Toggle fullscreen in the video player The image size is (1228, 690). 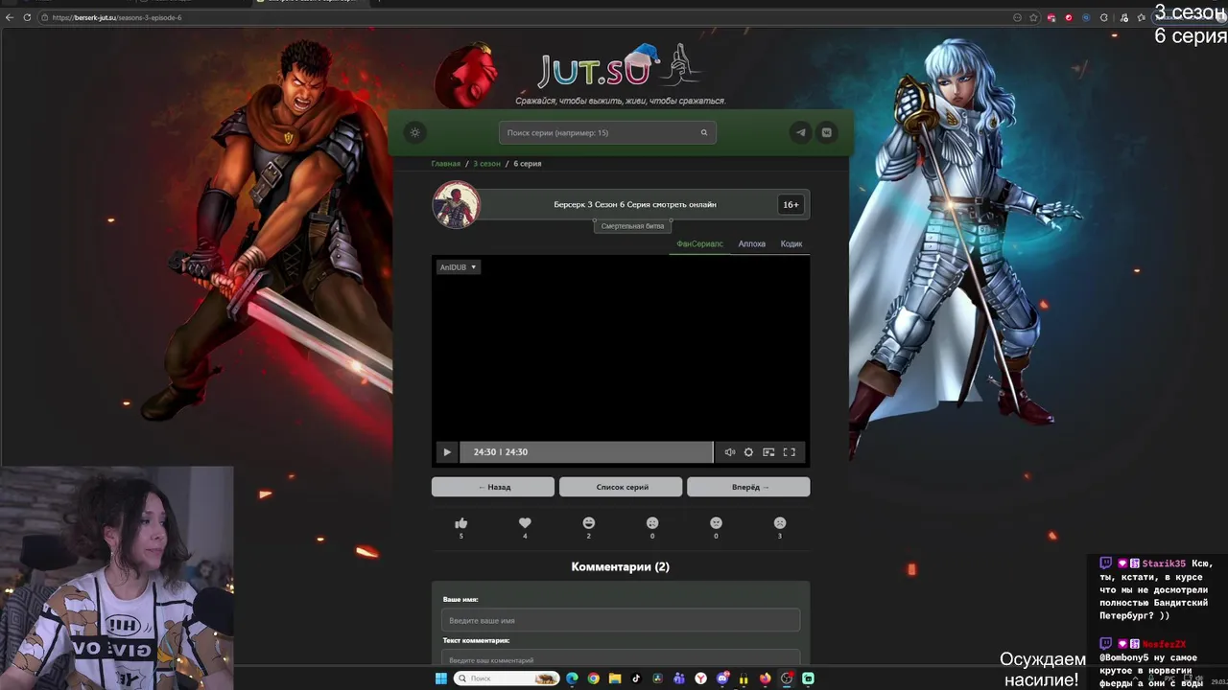[x=789, y=452]
